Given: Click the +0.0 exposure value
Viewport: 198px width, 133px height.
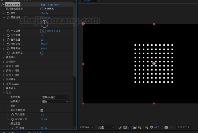Looking at the screenshot, I should (157, 127).
